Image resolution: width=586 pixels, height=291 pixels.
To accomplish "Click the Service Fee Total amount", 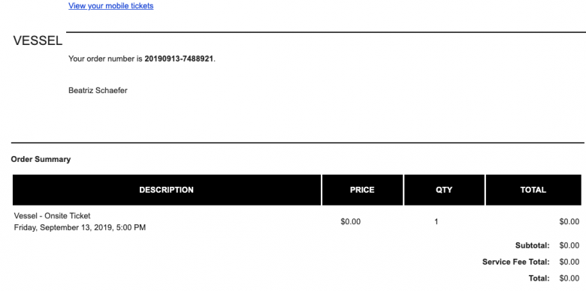I will 569,262.
